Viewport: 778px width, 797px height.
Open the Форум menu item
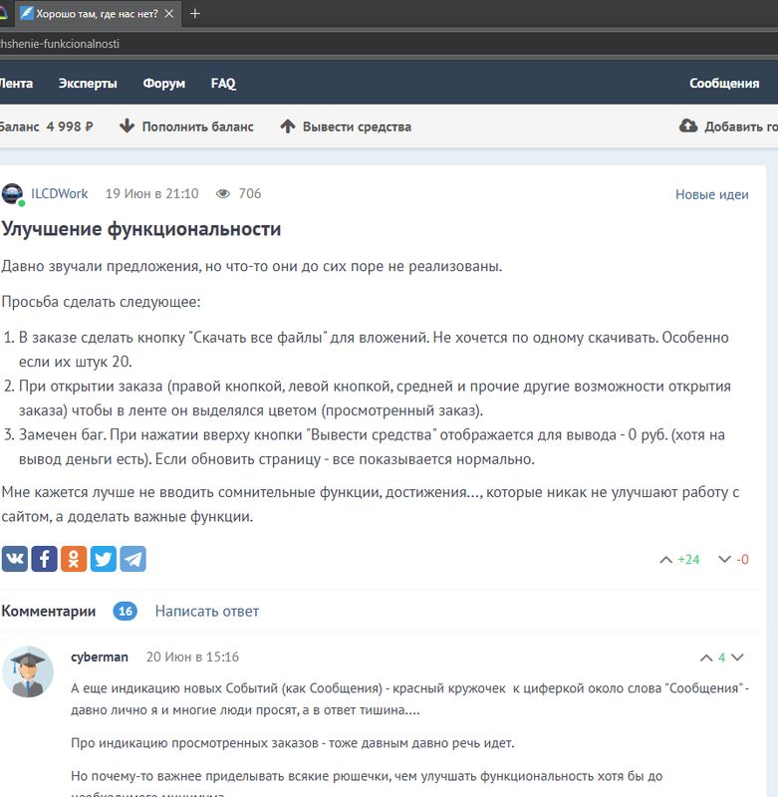[x=163, y=84]
